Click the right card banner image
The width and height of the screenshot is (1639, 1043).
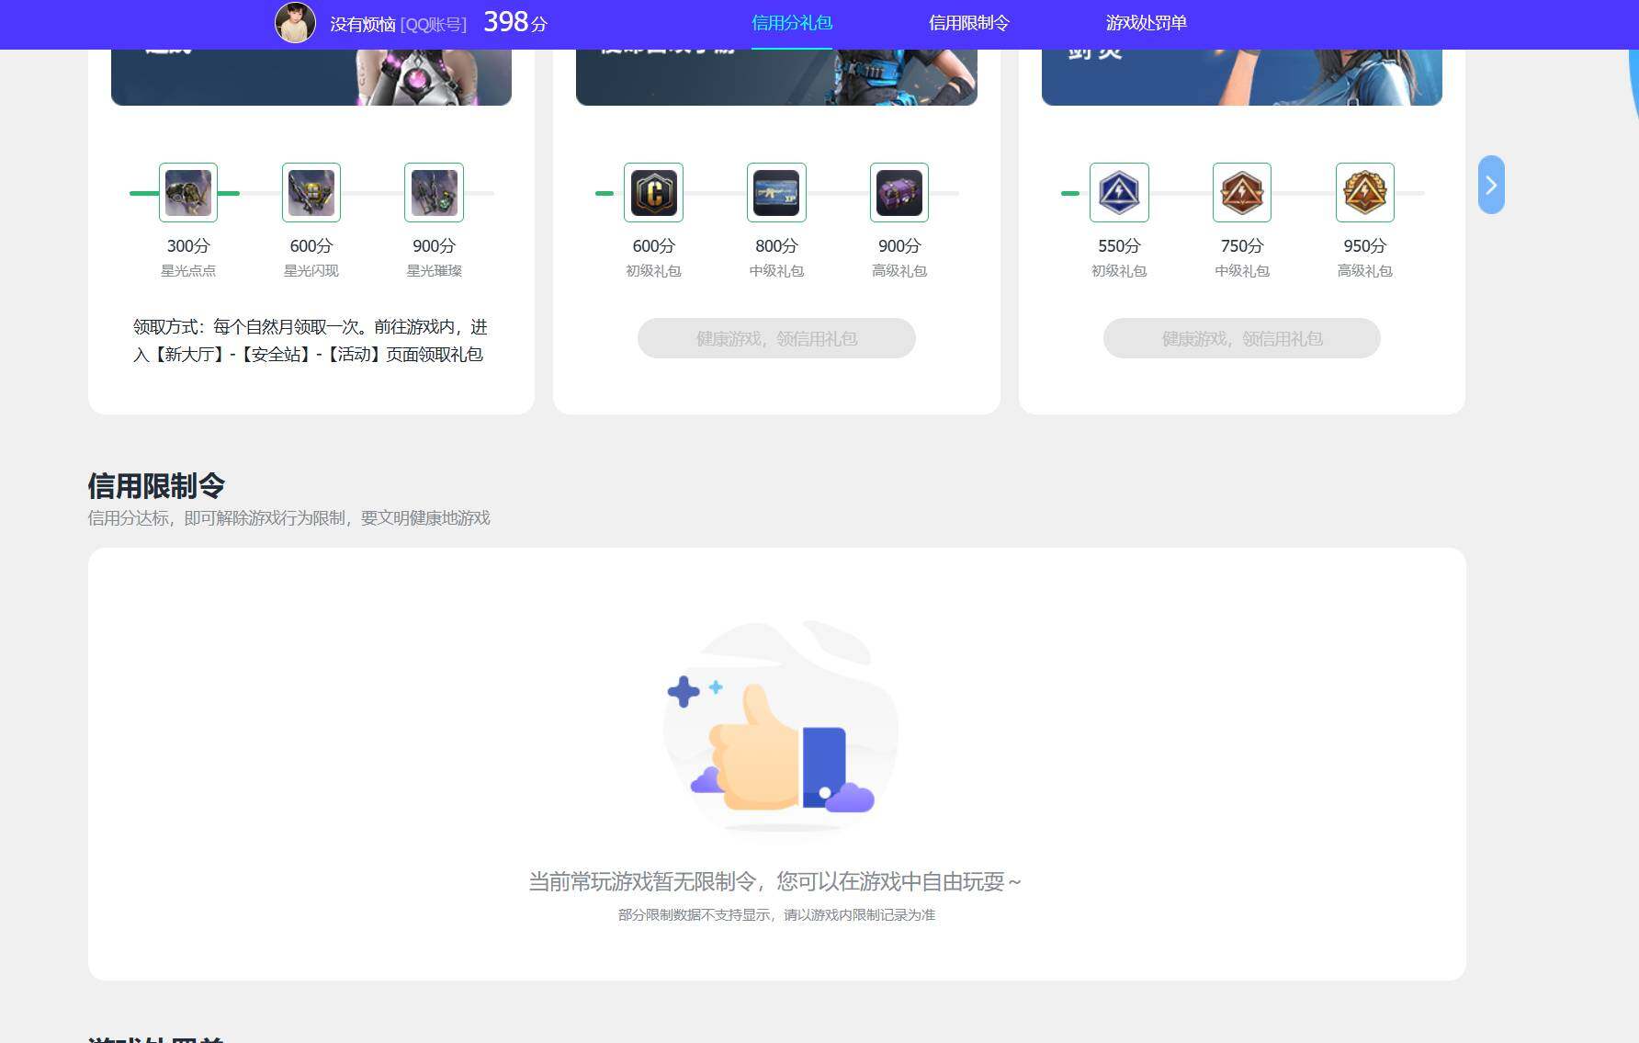[x=1242, y=77]
